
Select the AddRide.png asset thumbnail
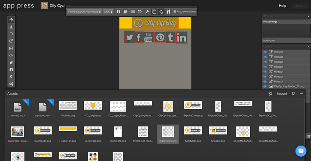[x=68, y=105]
